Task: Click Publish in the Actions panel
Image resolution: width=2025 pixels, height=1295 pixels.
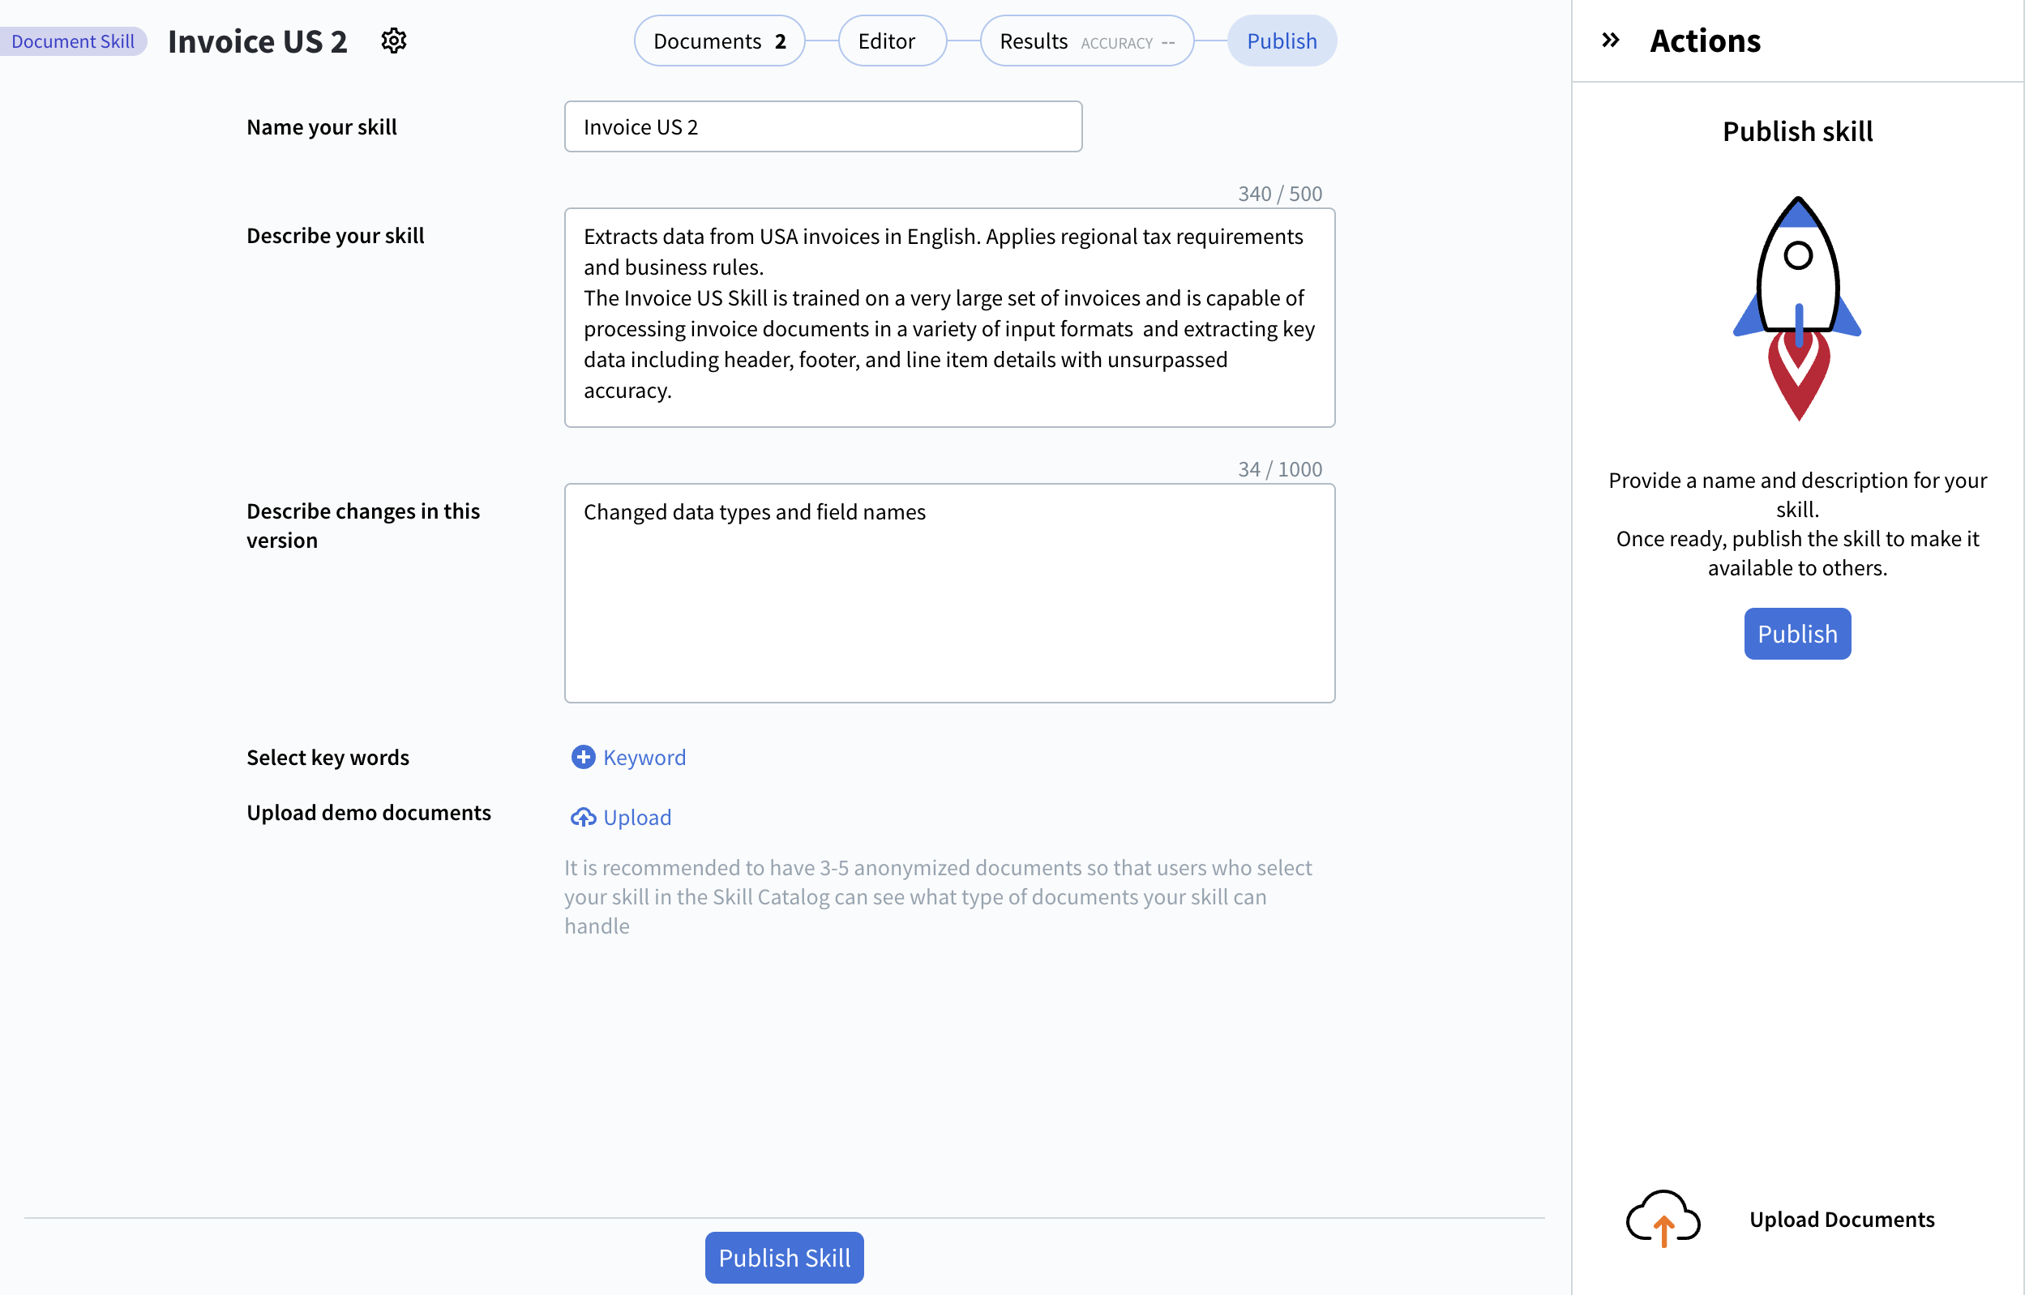Action: (x=1797, y=633)
